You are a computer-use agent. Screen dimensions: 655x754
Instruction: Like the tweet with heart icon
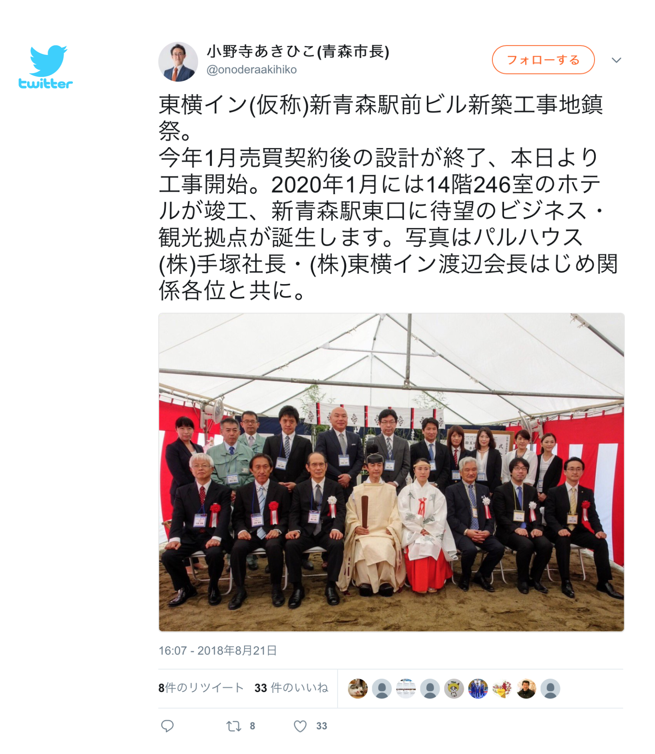[x=300, y=726]
